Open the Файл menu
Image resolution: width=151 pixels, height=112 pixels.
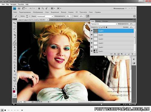pyautogui.click(x=15, y=12)
